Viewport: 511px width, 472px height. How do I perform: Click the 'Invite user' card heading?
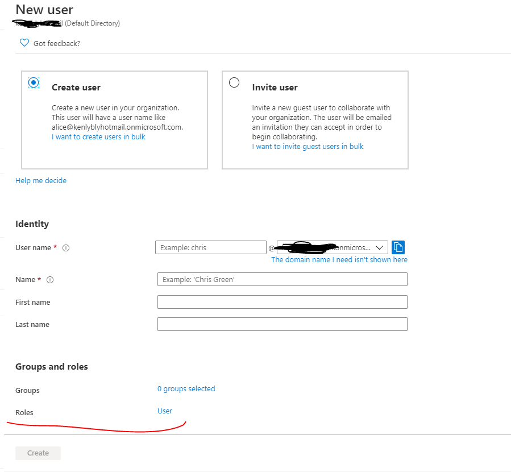275,88
